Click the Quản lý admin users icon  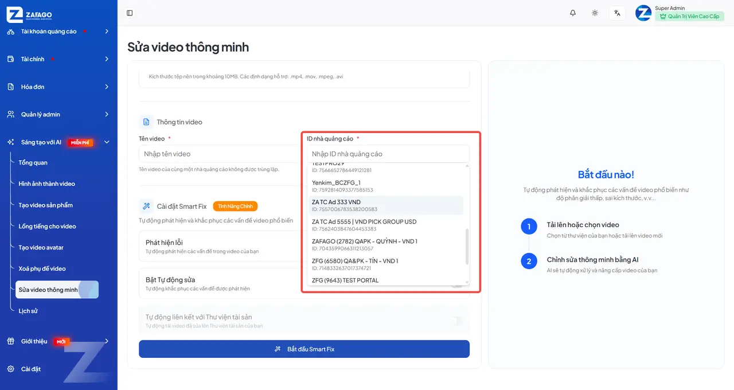[x=10, y=114]
